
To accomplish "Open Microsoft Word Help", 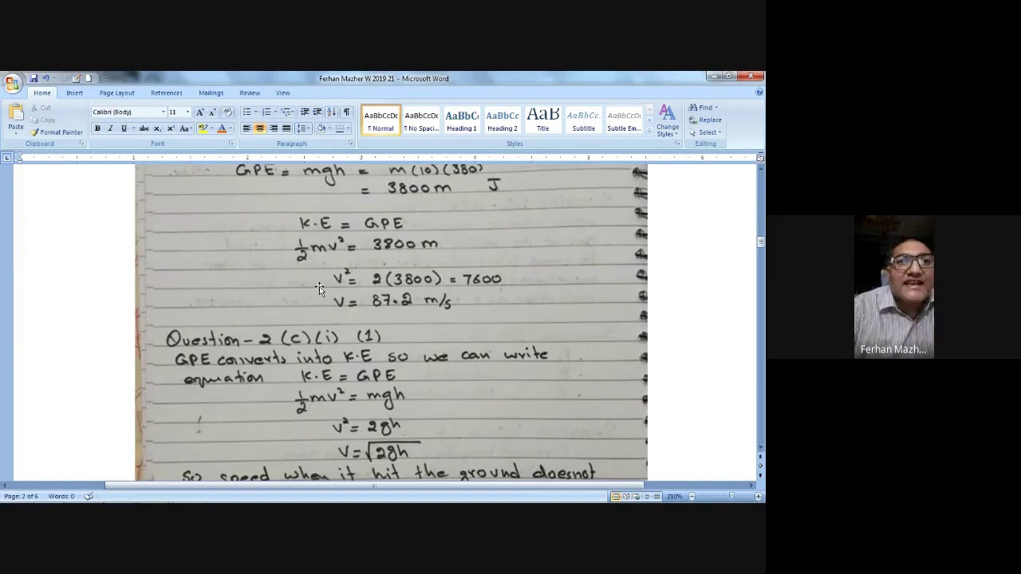I will 759,92.
